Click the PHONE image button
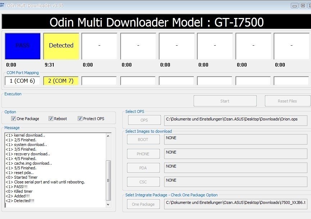Screen dimensions: 311x219 (143, 154)
